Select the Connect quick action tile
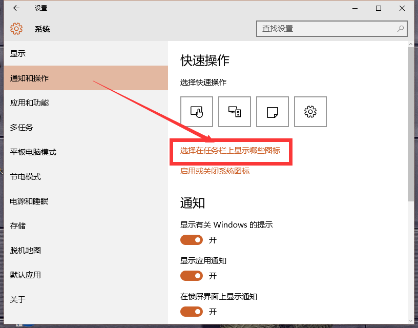Screen dimensions: 418x328 coord(235,112)
